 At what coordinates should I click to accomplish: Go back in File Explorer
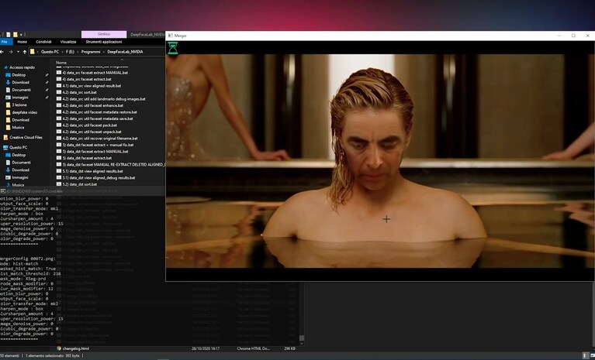(x=2, y=52)
